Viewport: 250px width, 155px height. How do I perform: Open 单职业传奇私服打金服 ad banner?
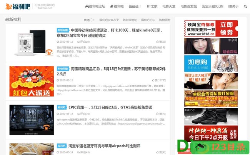(211, 99)
